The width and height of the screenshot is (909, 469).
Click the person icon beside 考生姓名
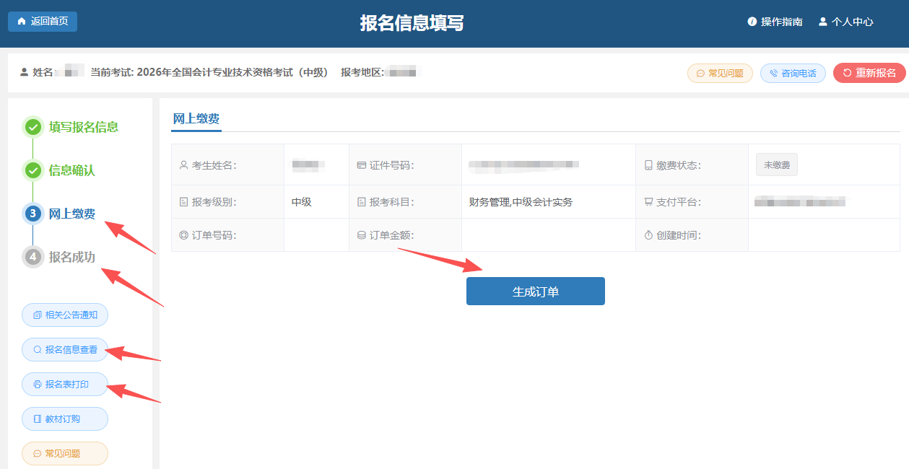click(x=183, y=165)
